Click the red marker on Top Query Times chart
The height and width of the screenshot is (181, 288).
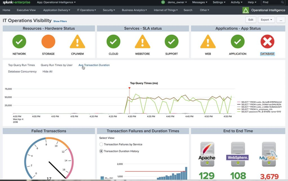tap(129, 88)
